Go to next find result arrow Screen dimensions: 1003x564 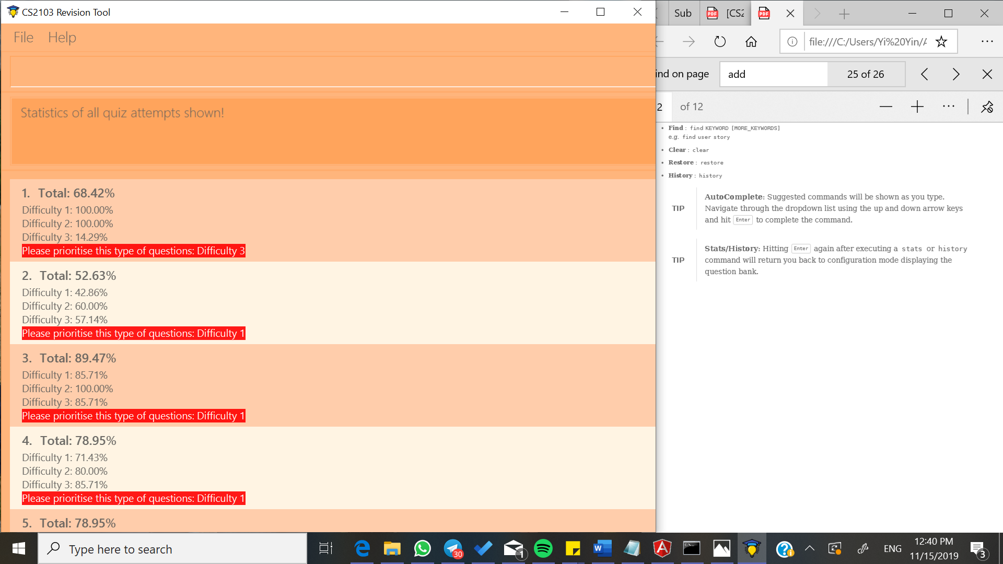tap(955, 74)
